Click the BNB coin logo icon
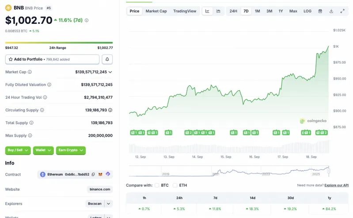353x218 pixels. pyautogui.click(x=8, y=8)
